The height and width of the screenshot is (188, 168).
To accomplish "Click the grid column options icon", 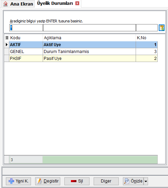I will click(x=7, y=38).
